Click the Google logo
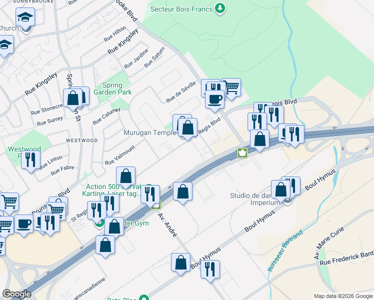Viewport: 374px width, 300px height. 16,294
